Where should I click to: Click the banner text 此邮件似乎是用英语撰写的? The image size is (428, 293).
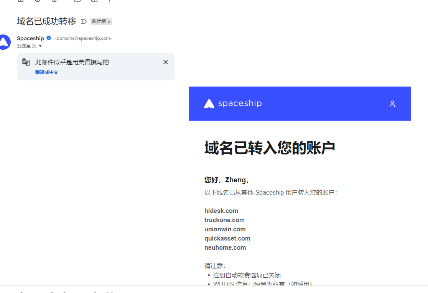coord(72,62)
